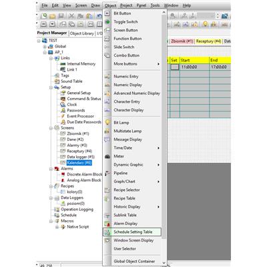Choose Sublink Table menu entry
The width and height of the screenshot is (267, 267).
click(x=132, y=215)
